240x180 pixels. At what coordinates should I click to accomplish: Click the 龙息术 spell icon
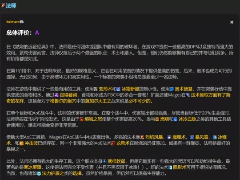pos(113,143)
